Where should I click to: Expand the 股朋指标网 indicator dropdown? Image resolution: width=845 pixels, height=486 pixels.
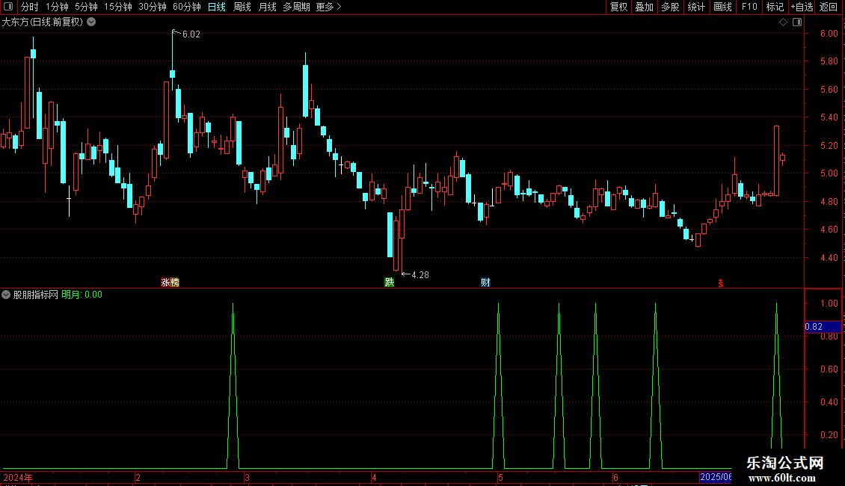pos(6,295)
